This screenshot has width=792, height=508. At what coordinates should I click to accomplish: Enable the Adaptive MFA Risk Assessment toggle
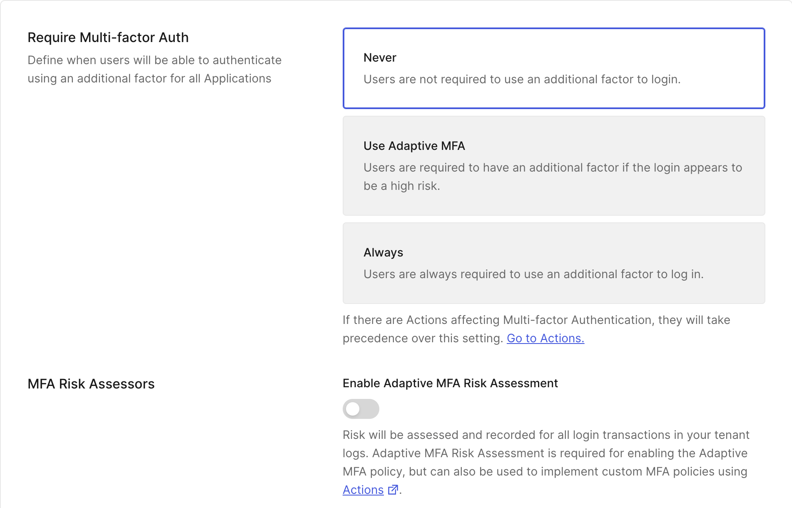click(x=361, y=409)
